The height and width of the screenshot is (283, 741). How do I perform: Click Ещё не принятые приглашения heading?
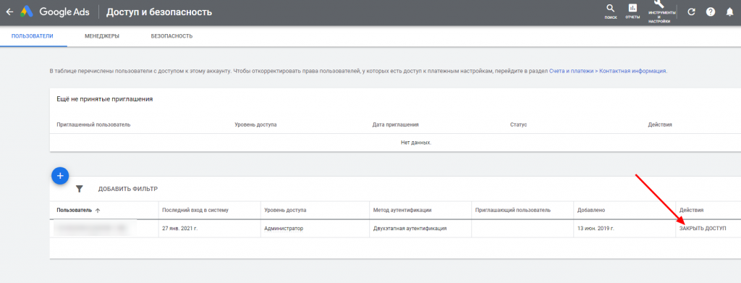(x=104, y=99)
